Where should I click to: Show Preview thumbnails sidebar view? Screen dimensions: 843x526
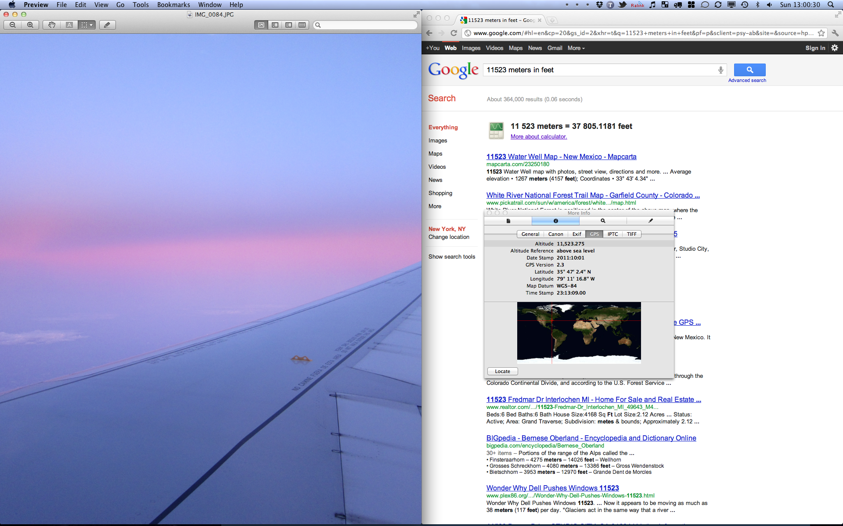click(275, 25)
